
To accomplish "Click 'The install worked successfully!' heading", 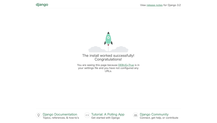I will point(108,56).
